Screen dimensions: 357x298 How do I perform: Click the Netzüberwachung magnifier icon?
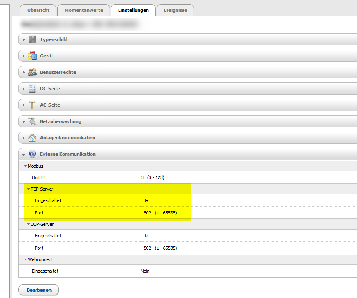[32, 121]
